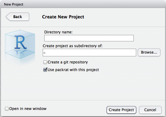Click the "Create a git repository" label text
Viewport: 166px width, 117px height.
pos(68,62)
